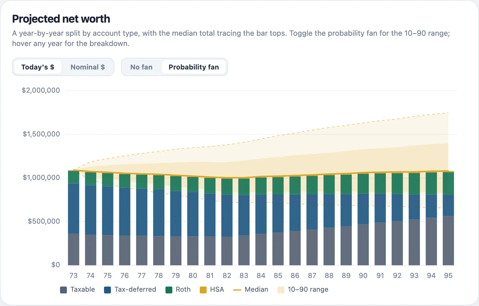Click the bar for age 87
The image size is (479, 306).
pos(312,220)
